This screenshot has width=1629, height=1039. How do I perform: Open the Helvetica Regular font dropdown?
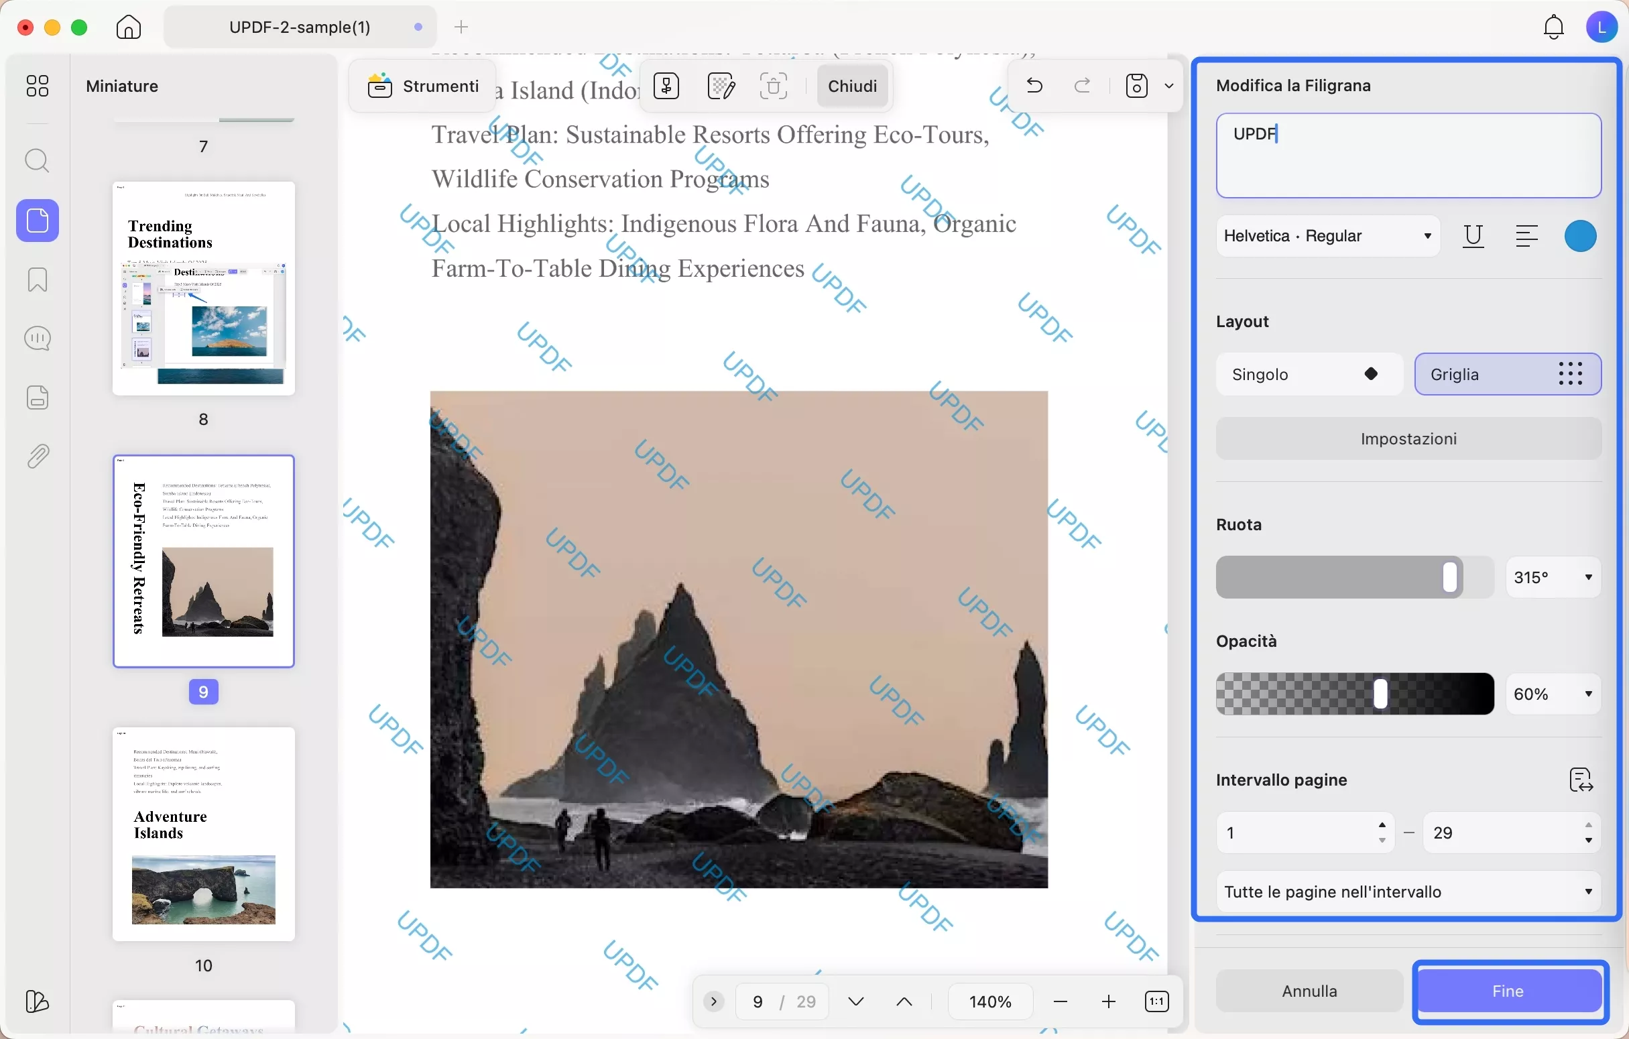[1327, 236]
